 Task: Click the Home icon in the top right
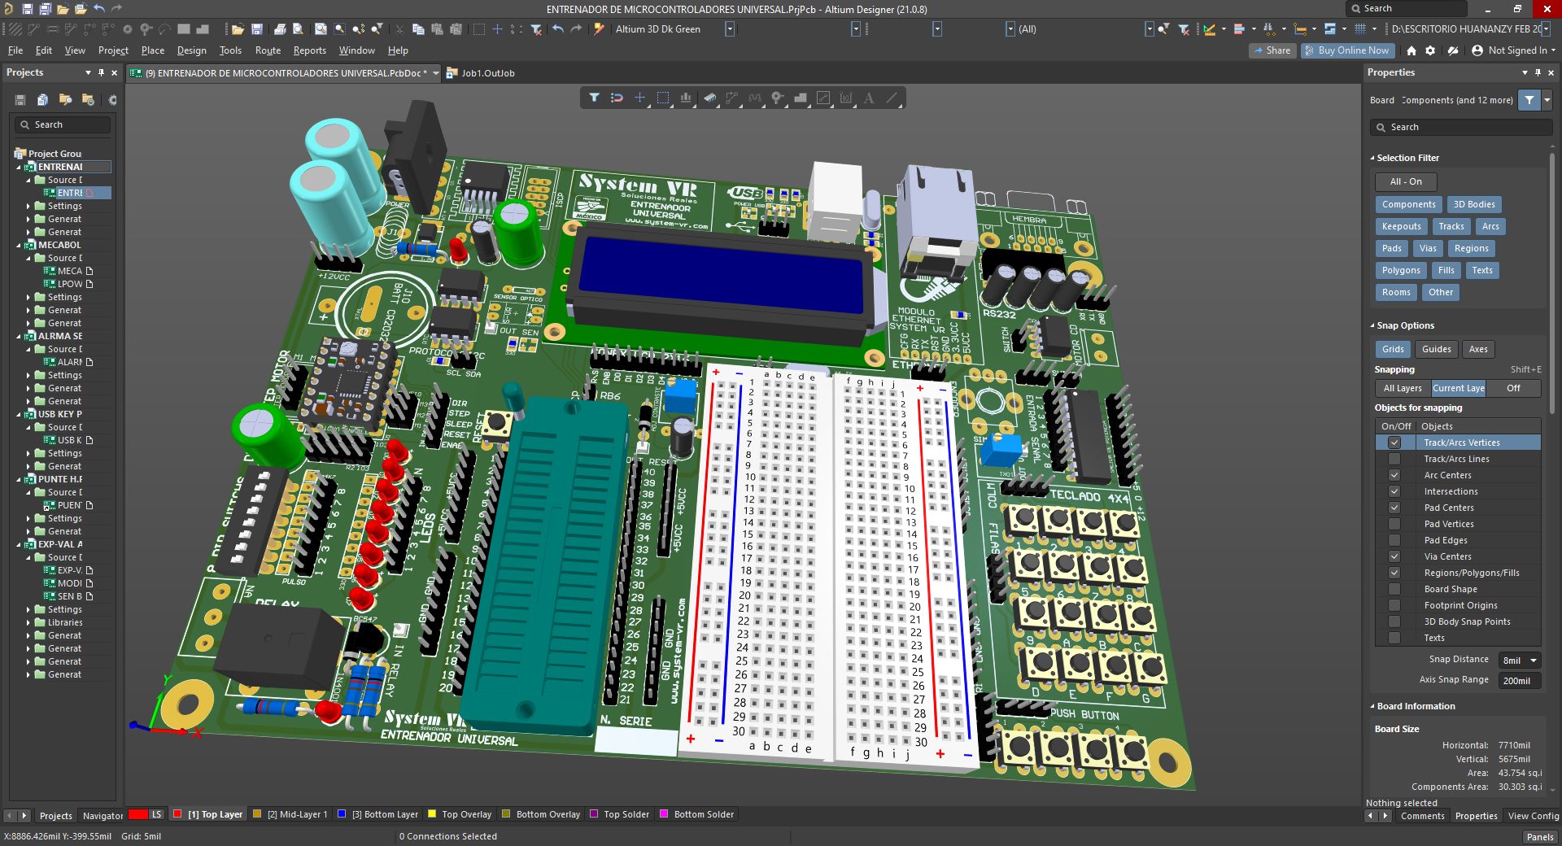1411,50
